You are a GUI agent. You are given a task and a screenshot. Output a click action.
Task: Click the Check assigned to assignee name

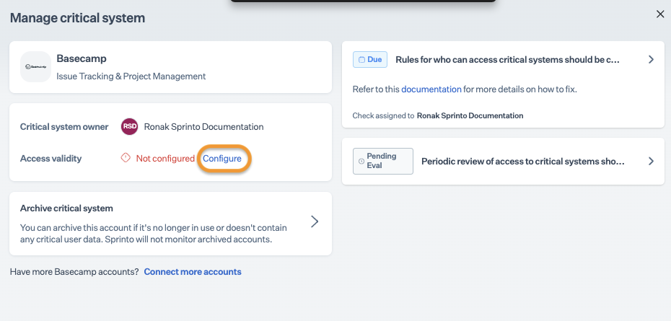470,115
